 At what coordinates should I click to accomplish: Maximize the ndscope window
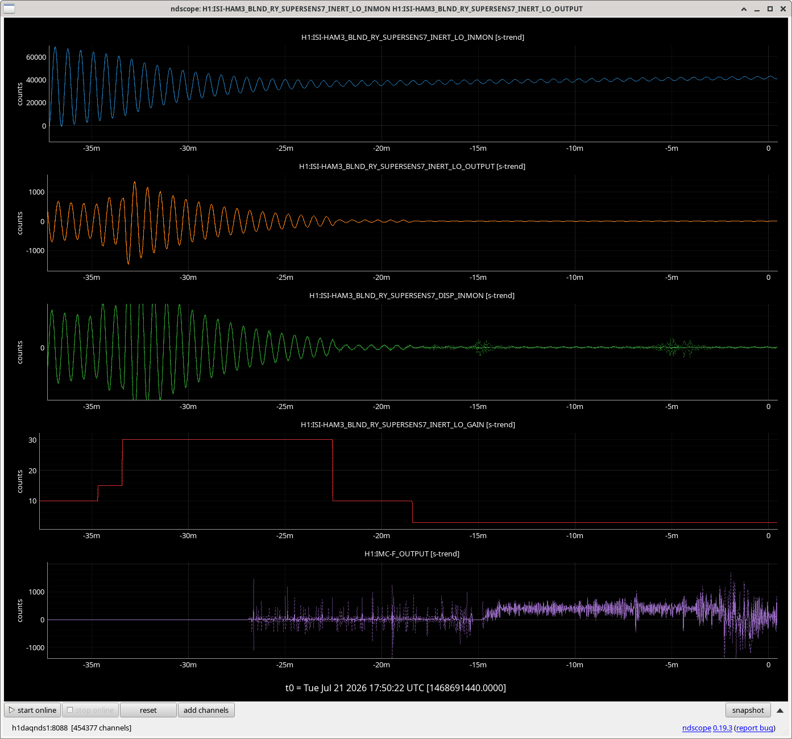coord(770,9)
